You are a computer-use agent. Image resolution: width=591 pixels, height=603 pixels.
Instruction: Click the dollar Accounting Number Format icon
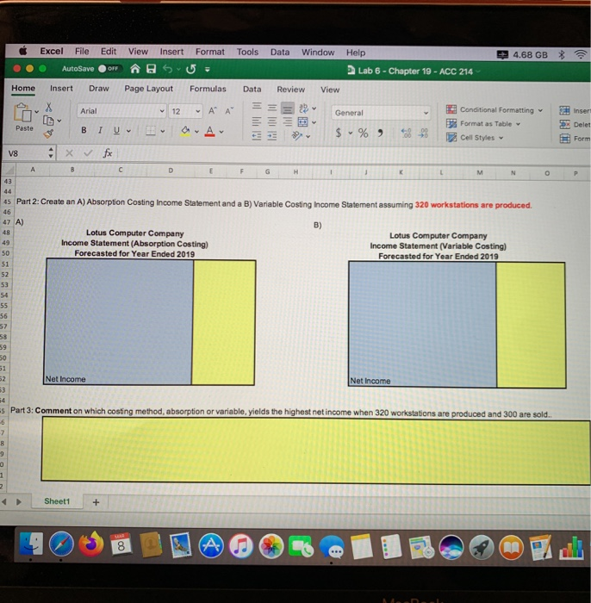point(339,133)
